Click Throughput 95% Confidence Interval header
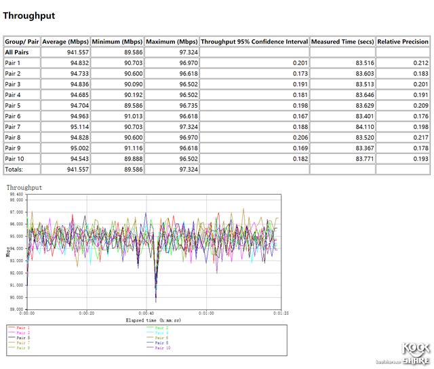 pos(254,41)
